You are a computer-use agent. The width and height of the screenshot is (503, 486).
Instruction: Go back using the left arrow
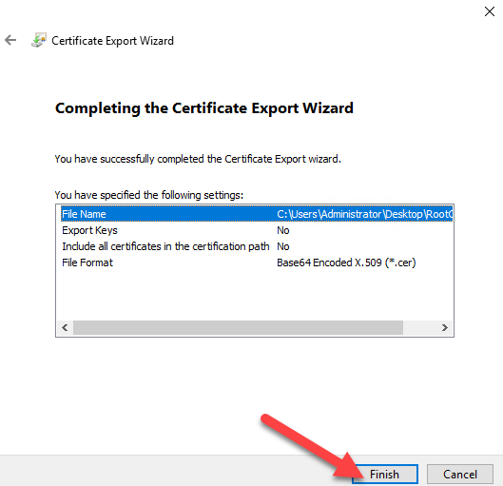click(10, 40)
